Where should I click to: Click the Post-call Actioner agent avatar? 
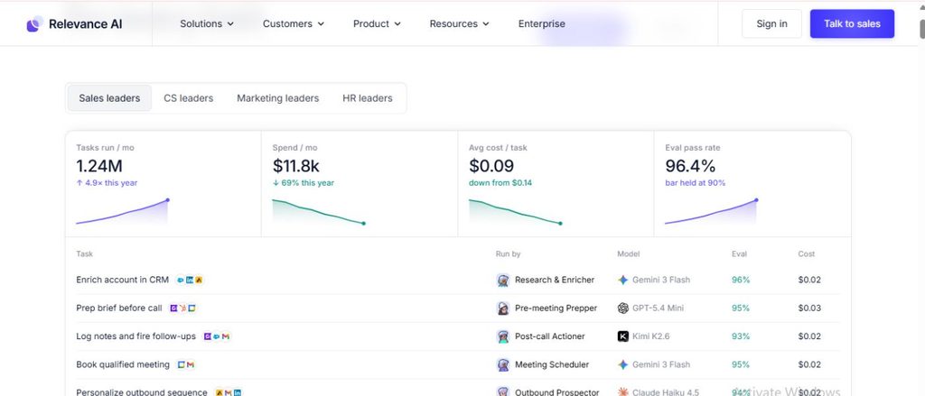502,336
